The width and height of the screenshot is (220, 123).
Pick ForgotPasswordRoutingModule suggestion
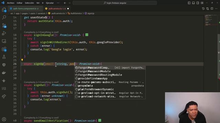110,75
